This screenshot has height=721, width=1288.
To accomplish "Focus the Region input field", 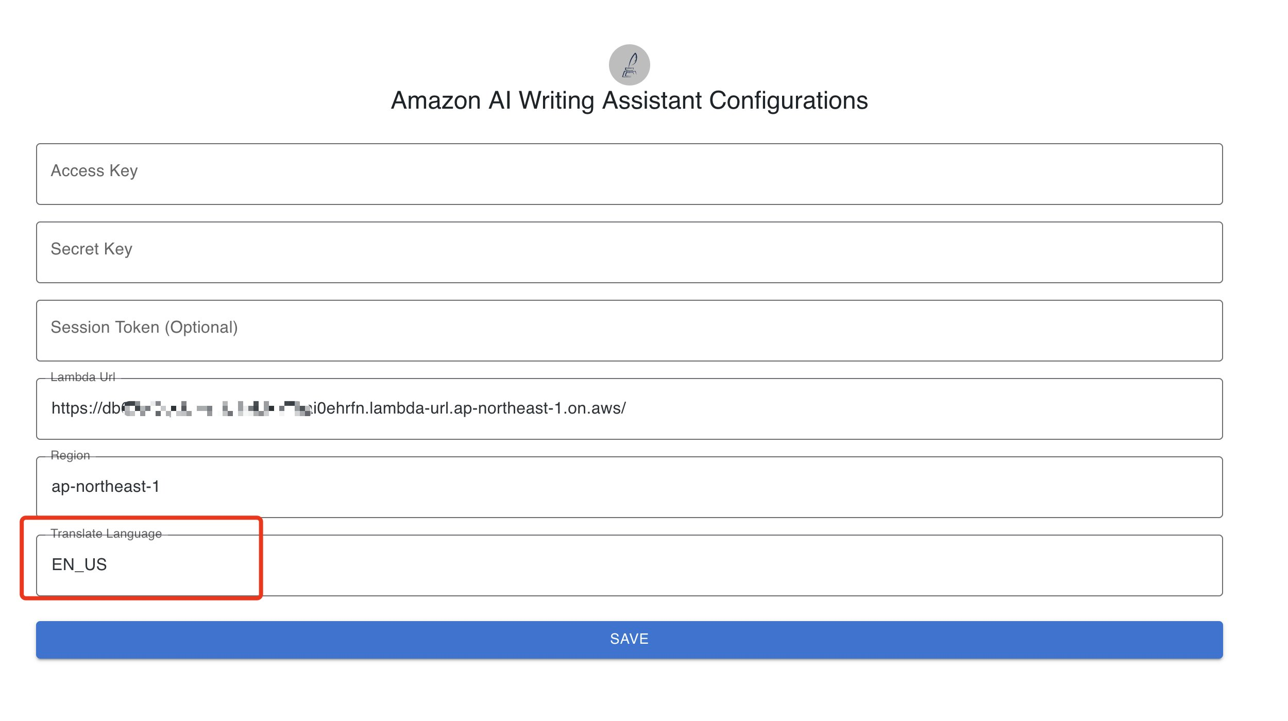I will tap(629, 487).
